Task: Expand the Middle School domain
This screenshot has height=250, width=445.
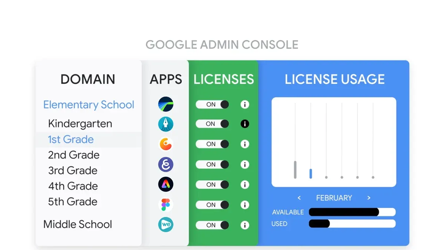Action: point(78,224)
